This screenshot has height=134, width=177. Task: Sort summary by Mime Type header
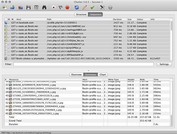coord(117,80)
